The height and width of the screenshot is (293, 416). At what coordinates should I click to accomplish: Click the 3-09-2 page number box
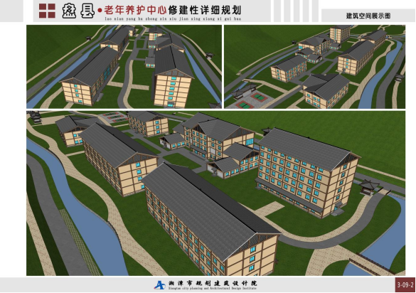[x=405, y=285]
